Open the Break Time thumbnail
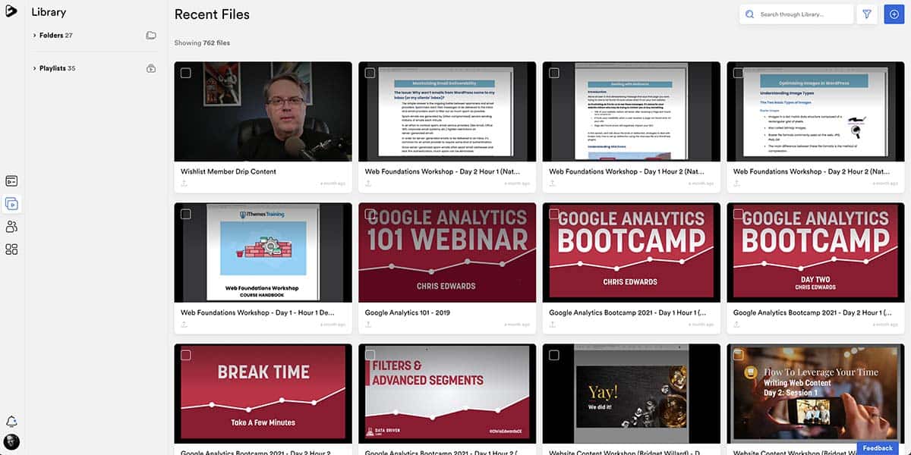 click(x=263, y=394)
